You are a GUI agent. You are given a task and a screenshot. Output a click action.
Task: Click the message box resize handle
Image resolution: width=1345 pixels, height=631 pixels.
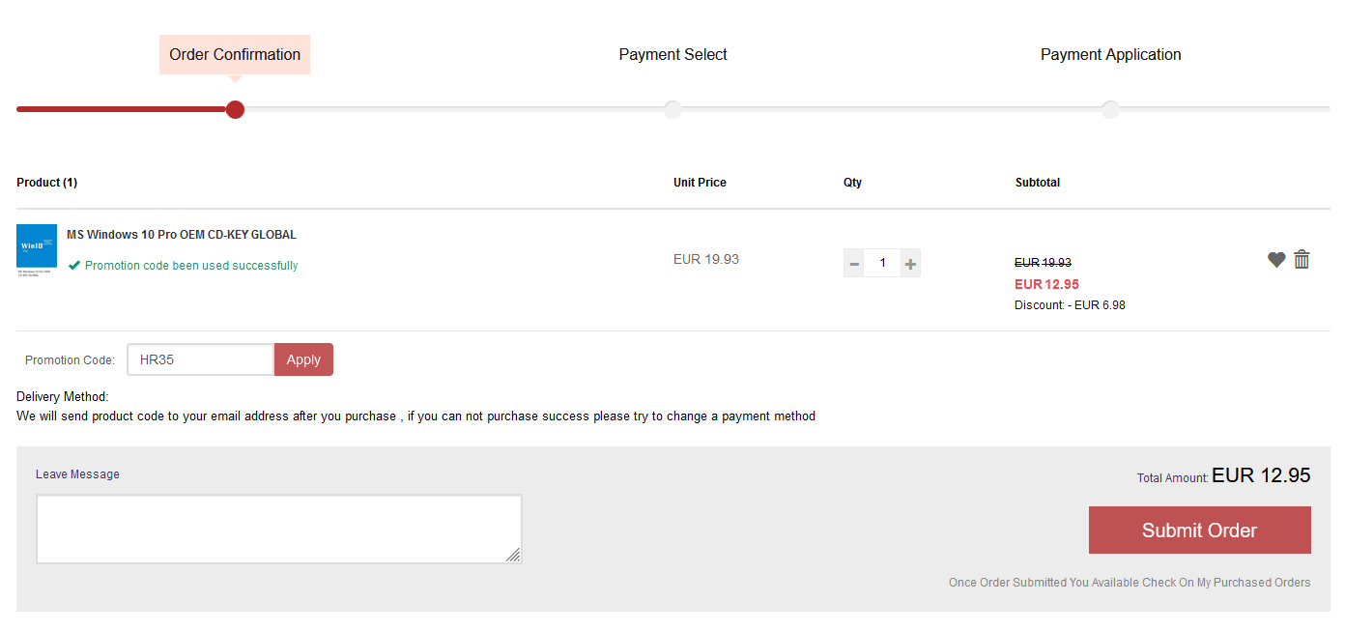(x=513, y=555)
